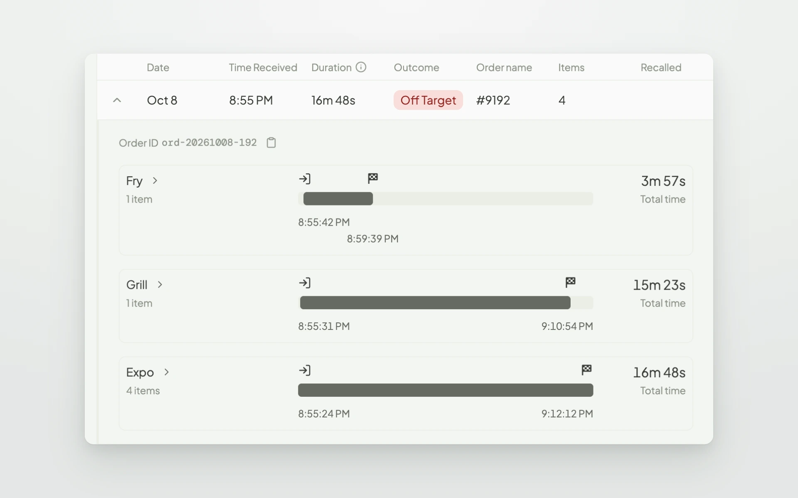Image resolution: width=798 pixels, height=498 pixels.
Task: Click the Expo station start arrow icon
Action: pos(305,371)
